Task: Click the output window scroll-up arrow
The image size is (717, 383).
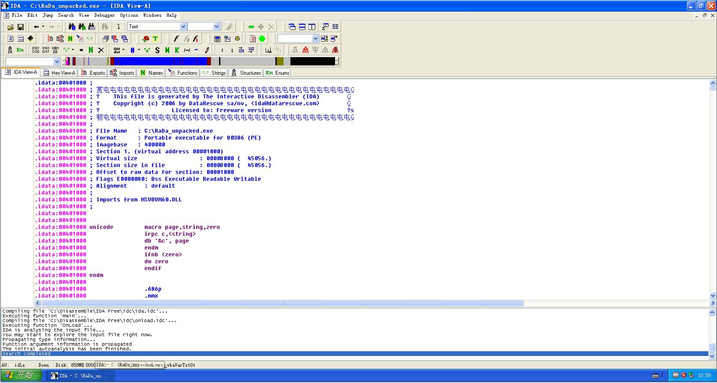Action: (712, 313)
